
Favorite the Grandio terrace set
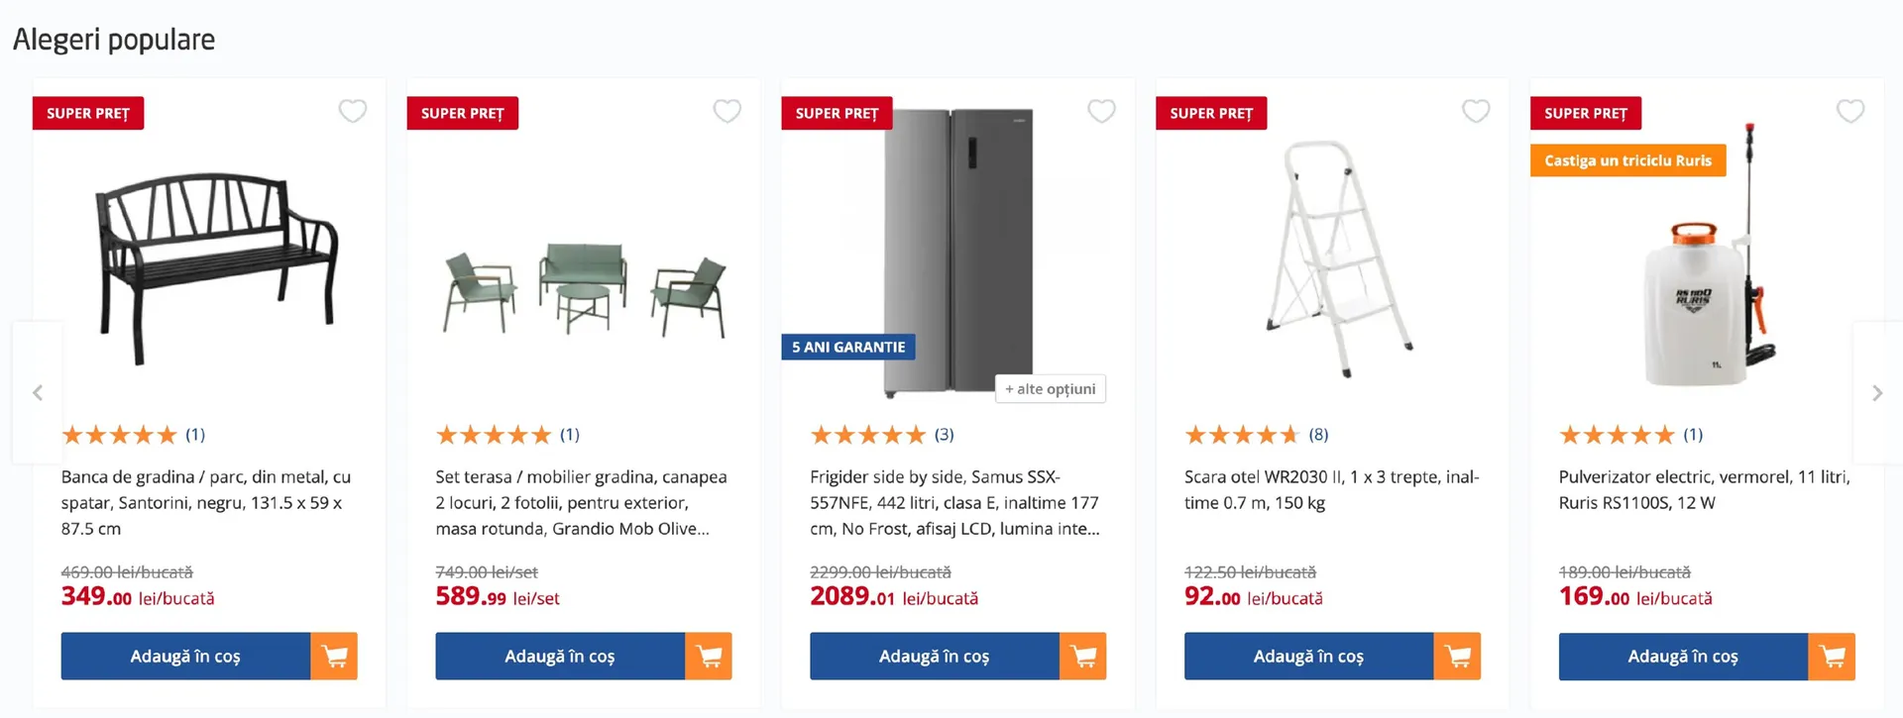(727, 111)
